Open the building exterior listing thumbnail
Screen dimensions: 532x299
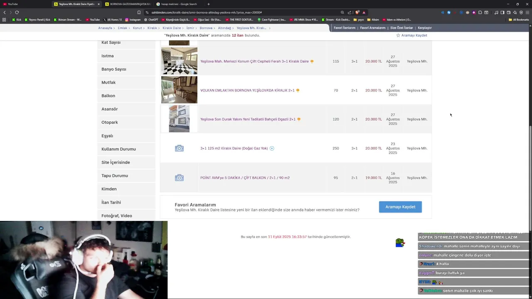pyautogui.click(x=179, y=119)
